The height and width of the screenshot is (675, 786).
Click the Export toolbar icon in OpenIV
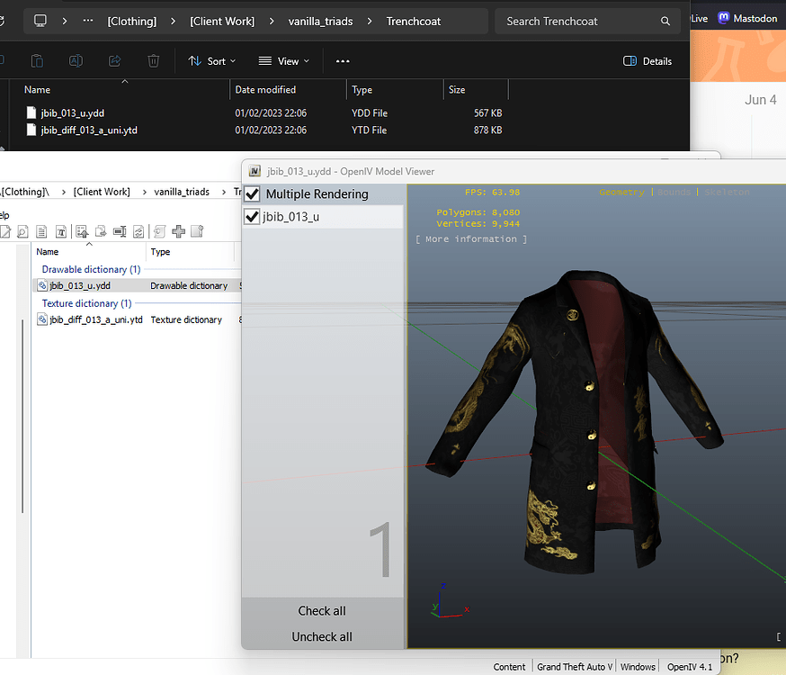click(x=101, y=231)
